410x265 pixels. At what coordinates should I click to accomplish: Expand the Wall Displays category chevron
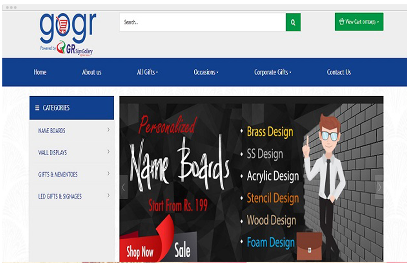(108, 152)
